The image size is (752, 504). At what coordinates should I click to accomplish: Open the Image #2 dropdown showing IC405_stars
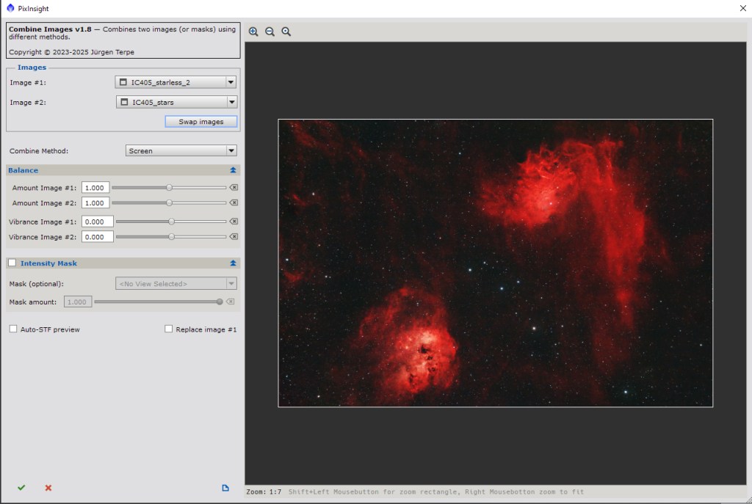[x=176, y=102]
